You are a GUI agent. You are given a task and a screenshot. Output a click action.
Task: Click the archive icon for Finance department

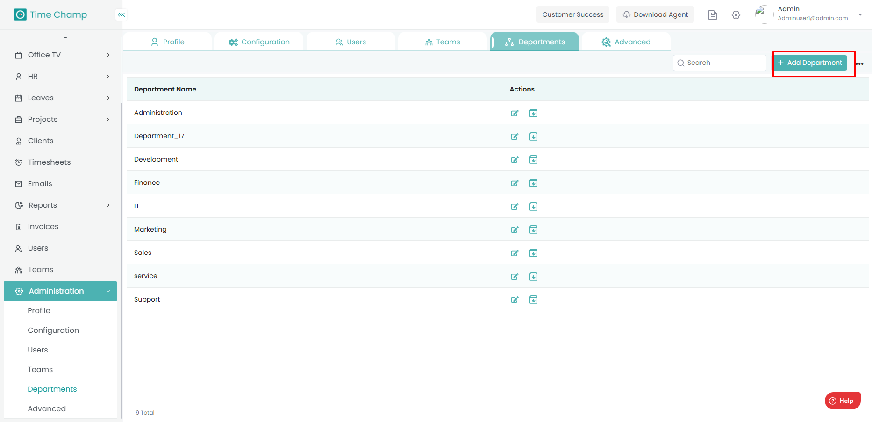pos(533,183)
